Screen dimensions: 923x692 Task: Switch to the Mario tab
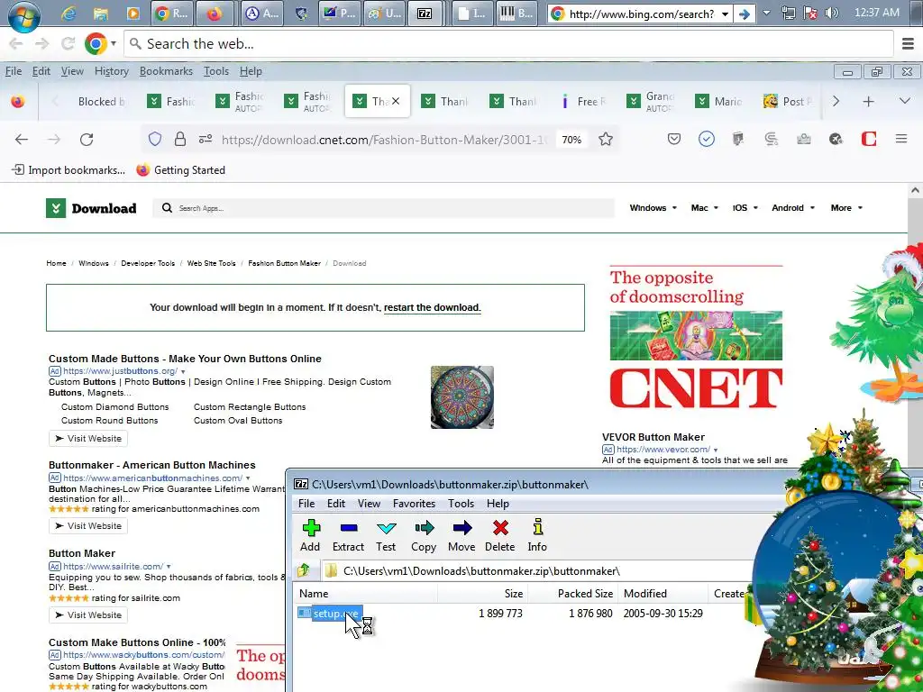click(719, 101)
